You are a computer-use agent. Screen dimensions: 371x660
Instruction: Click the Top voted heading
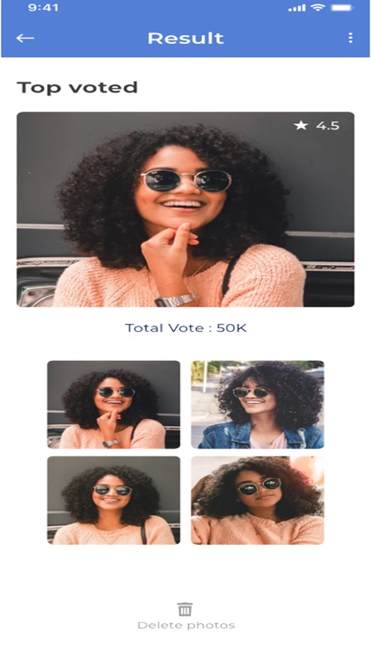coord(77,87)
